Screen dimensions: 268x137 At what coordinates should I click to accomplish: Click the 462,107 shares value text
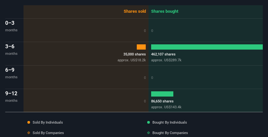click(163, 54)
